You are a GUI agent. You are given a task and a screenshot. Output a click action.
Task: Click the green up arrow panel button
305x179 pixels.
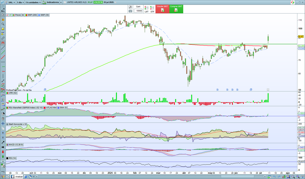point(10,15)
